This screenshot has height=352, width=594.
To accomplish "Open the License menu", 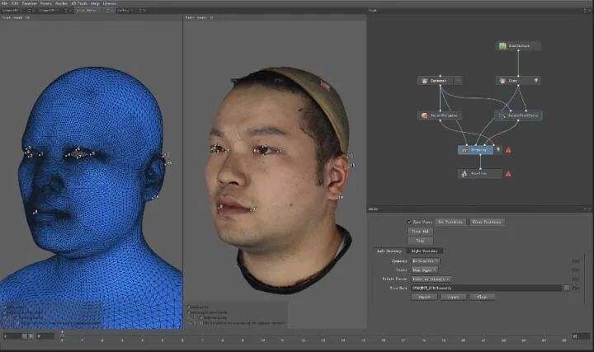I will (110, 3).
